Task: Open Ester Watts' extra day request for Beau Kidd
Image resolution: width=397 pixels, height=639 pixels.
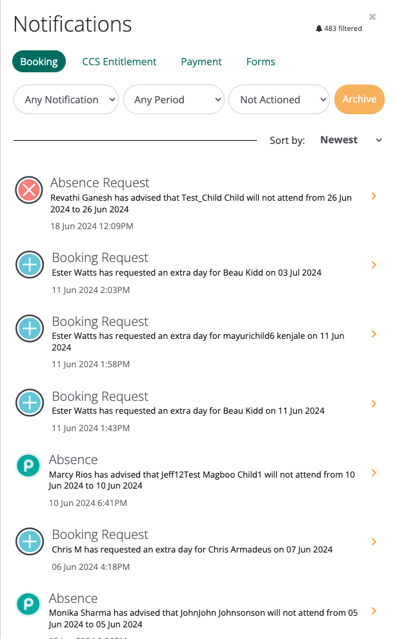Action: (373, 265)
